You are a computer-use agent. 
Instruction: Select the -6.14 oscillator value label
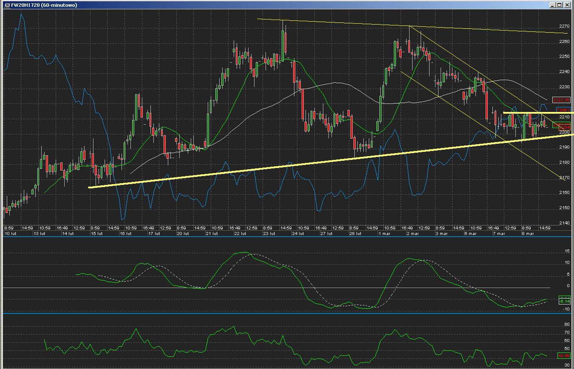564,301
